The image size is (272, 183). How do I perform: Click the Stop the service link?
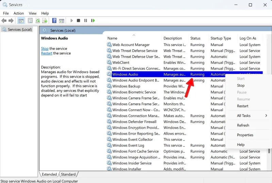45,49
